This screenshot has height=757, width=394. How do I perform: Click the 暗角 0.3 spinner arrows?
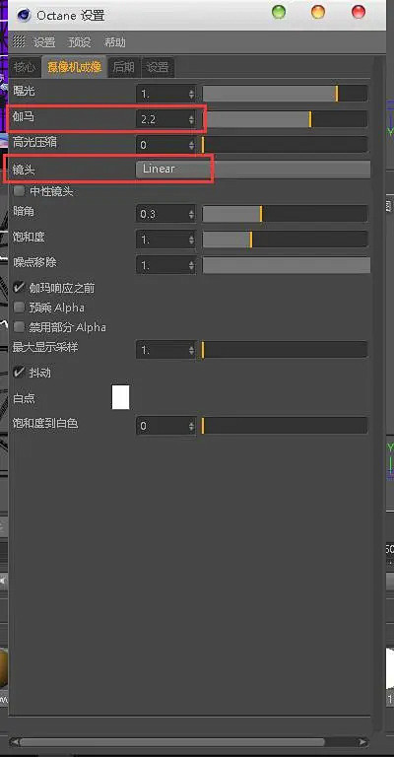[192, 213]
